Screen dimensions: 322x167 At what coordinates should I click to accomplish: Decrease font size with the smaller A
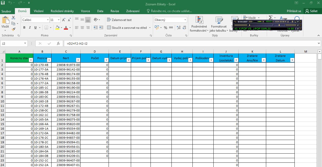pos(69,20)
